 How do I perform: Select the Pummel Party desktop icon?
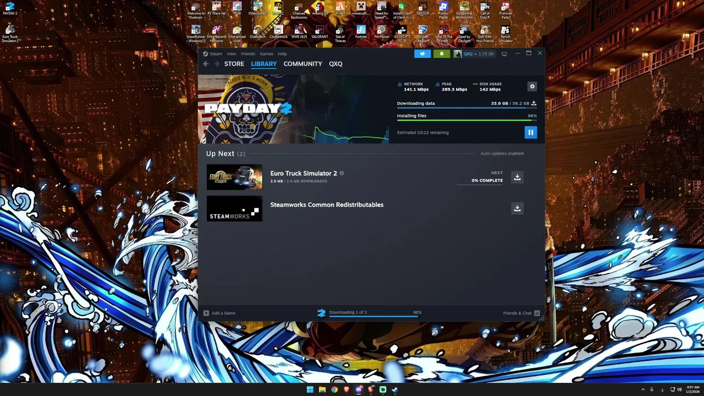505,10
